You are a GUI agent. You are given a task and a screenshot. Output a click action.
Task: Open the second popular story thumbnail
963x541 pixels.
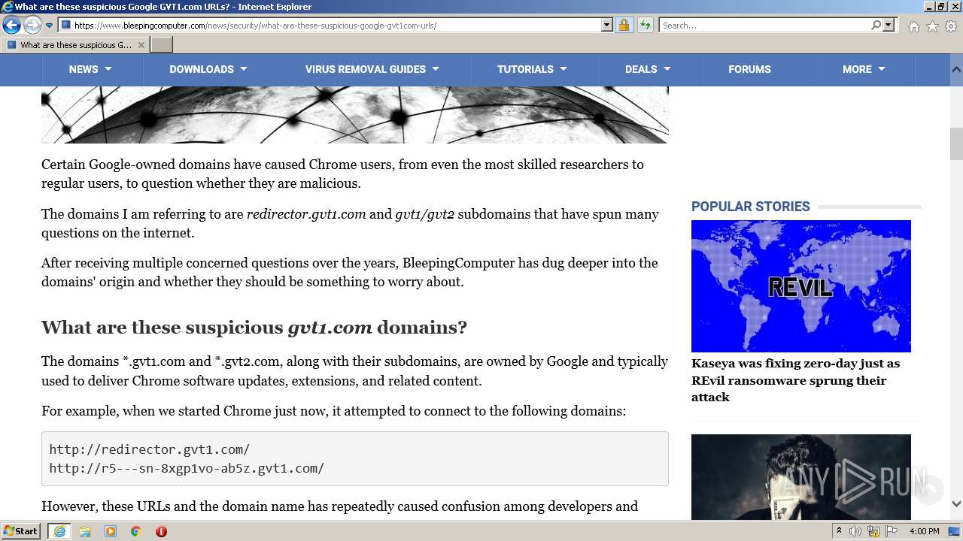[801, 477]
